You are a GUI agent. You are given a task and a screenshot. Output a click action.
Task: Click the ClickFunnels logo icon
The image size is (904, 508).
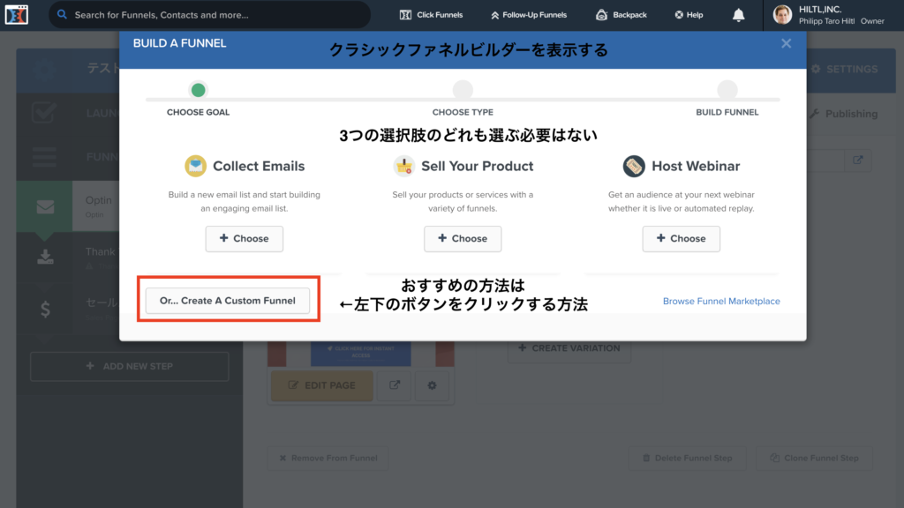click(16, 15)
